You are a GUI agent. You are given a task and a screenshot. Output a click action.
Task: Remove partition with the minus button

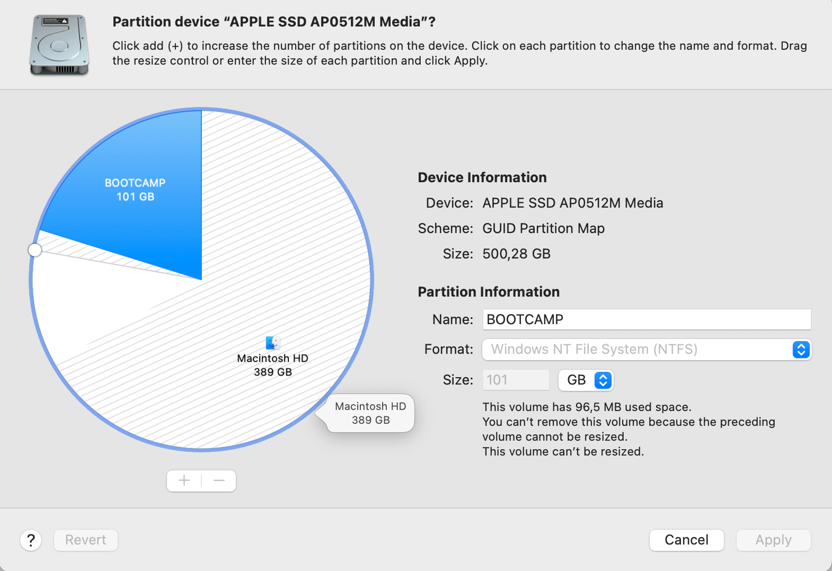point(219,481)
